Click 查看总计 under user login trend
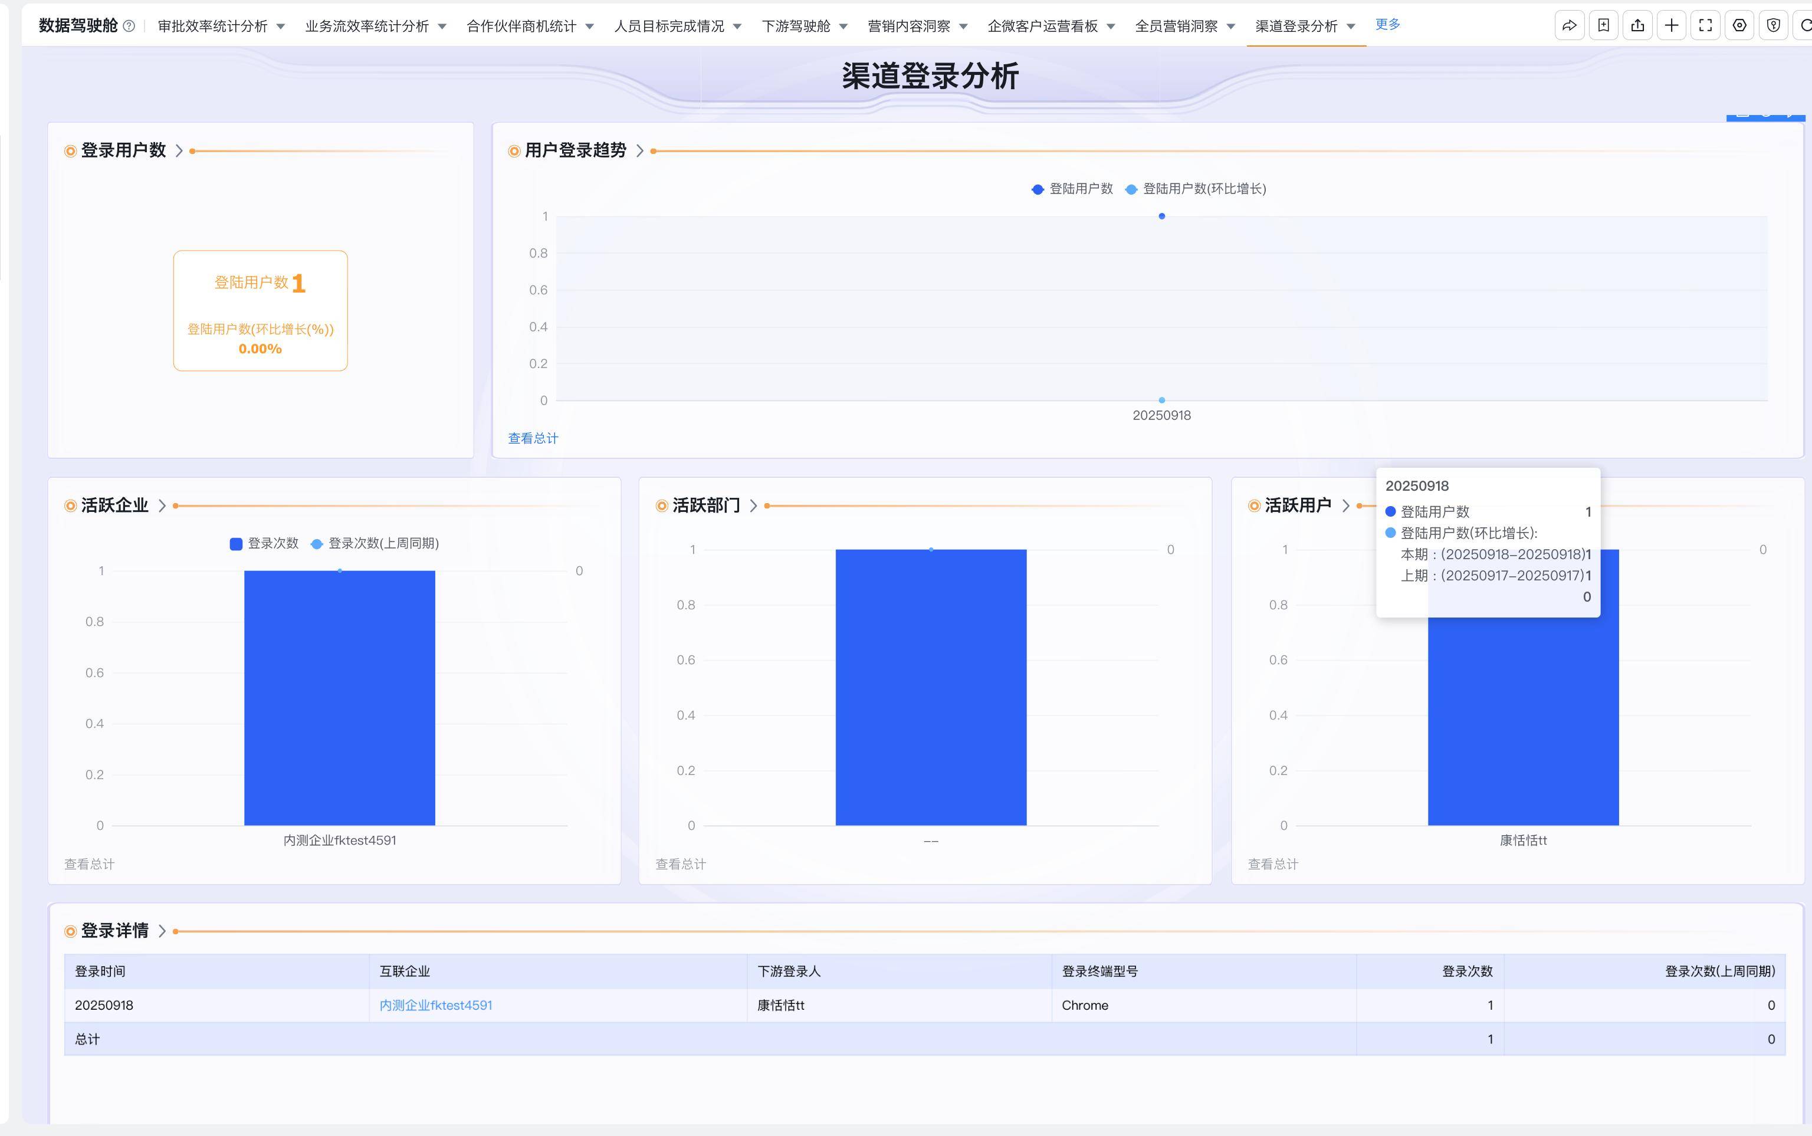The width and height of the screenshot is (1812, 1136). click(533, 439)
